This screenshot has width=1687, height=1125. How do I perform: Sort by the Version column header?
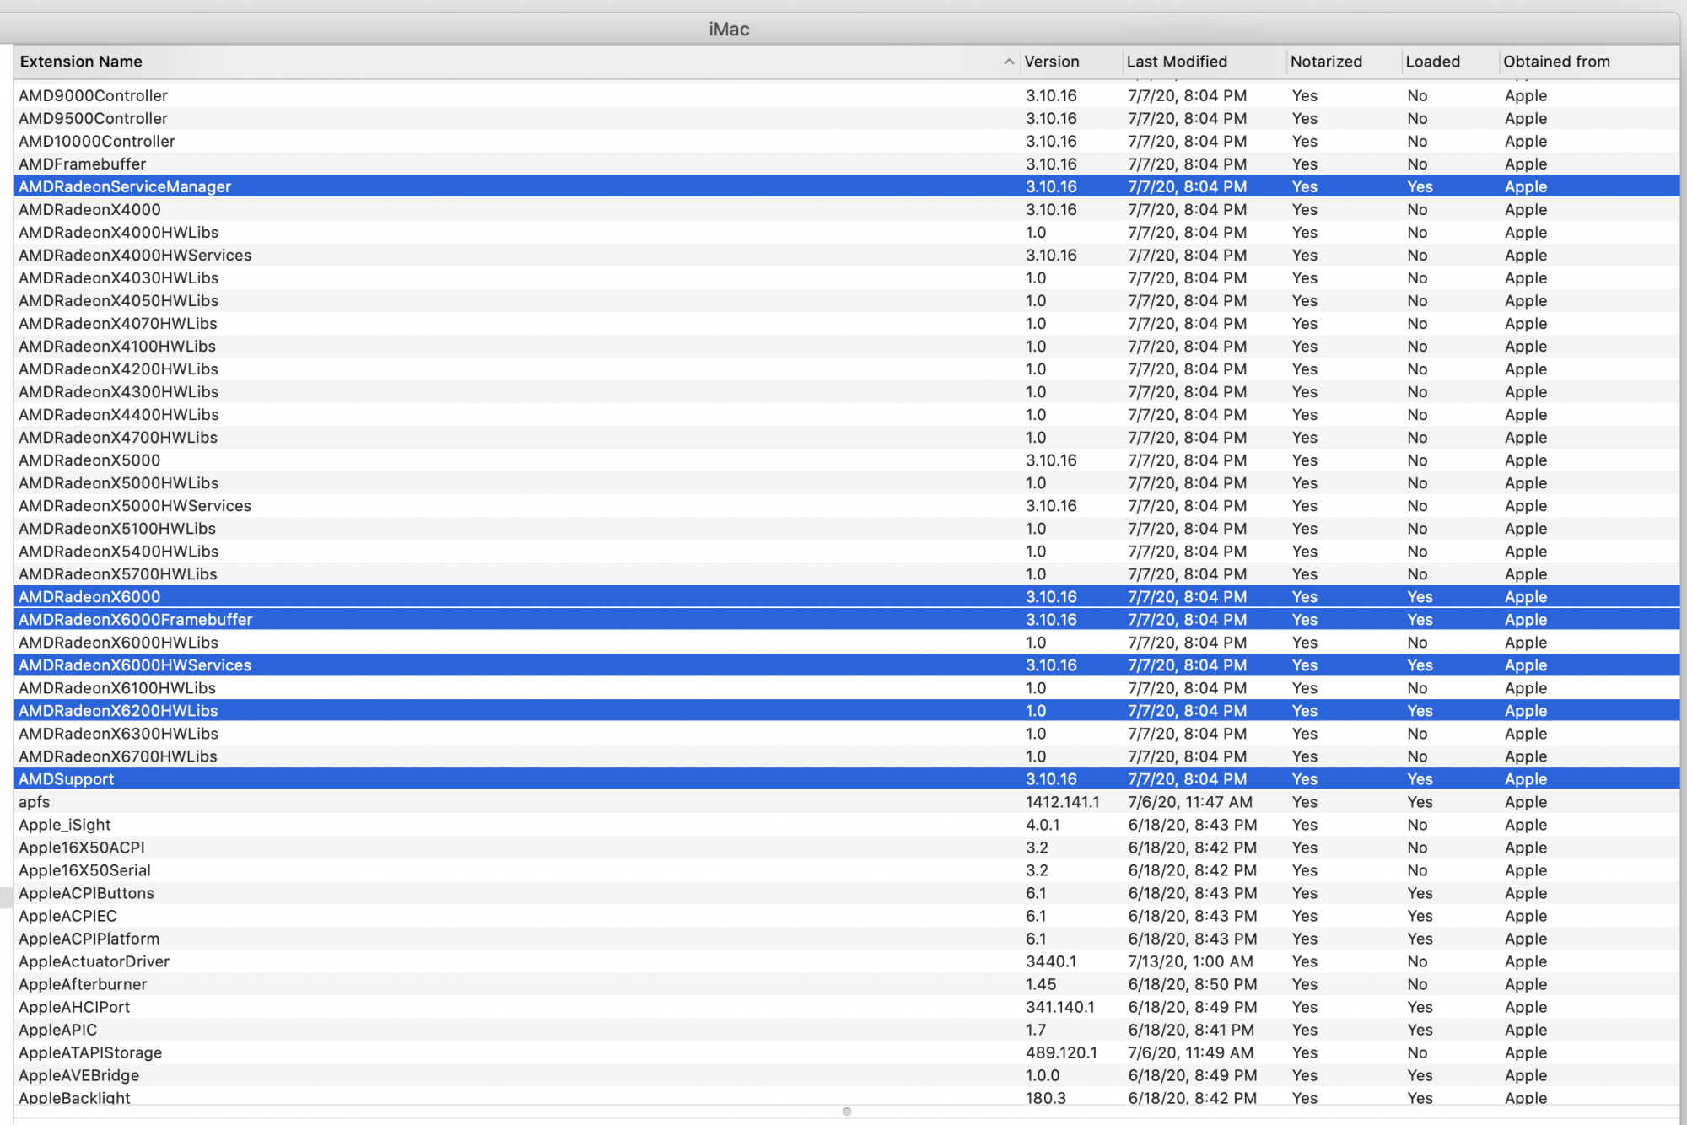coord(1051,62)
